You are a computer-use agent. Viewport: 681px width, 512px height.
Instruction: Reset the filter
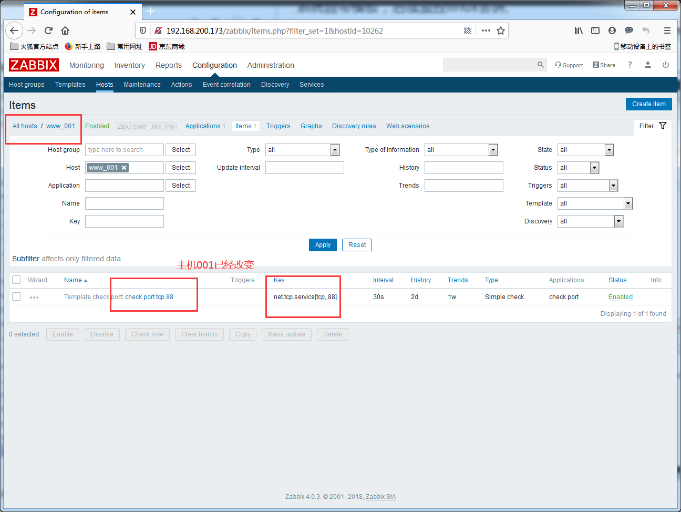pos(357,245)
